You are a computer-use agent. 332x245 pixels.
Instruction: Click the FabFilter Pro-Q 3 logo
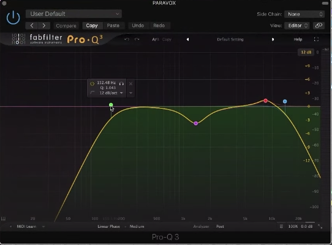coord(57,39)
